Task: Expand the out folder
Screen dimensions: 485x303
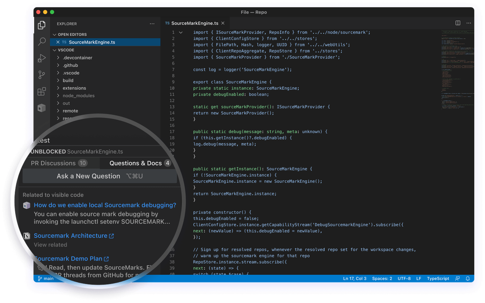Action: (x=58, y=104)
